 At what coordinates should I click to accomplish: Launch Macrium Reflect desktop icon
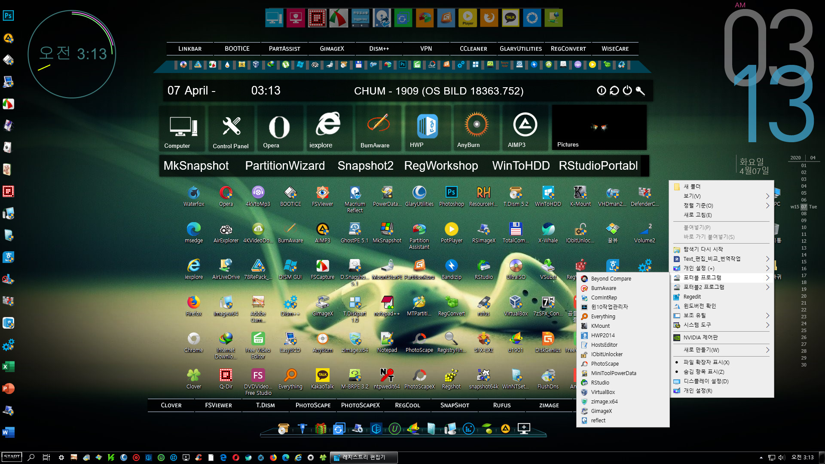(x=355, y=199)
